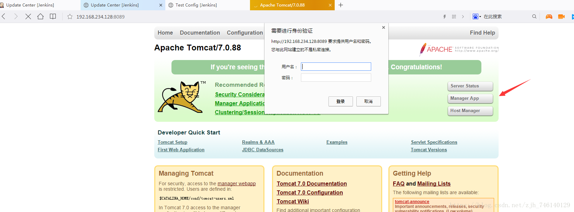Open the QR code icon in address bar

pyautogui.click(x=454, y=16)
